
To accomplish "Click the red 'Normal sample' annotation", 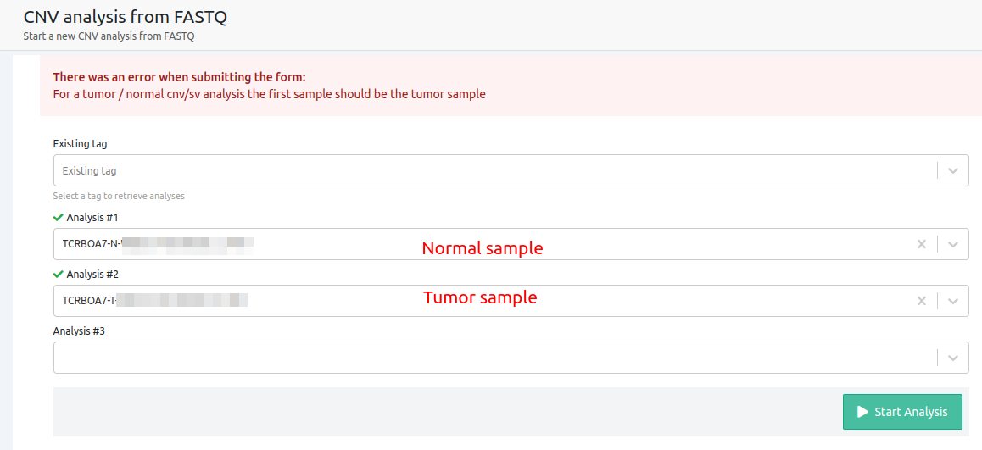I will 483,248.
